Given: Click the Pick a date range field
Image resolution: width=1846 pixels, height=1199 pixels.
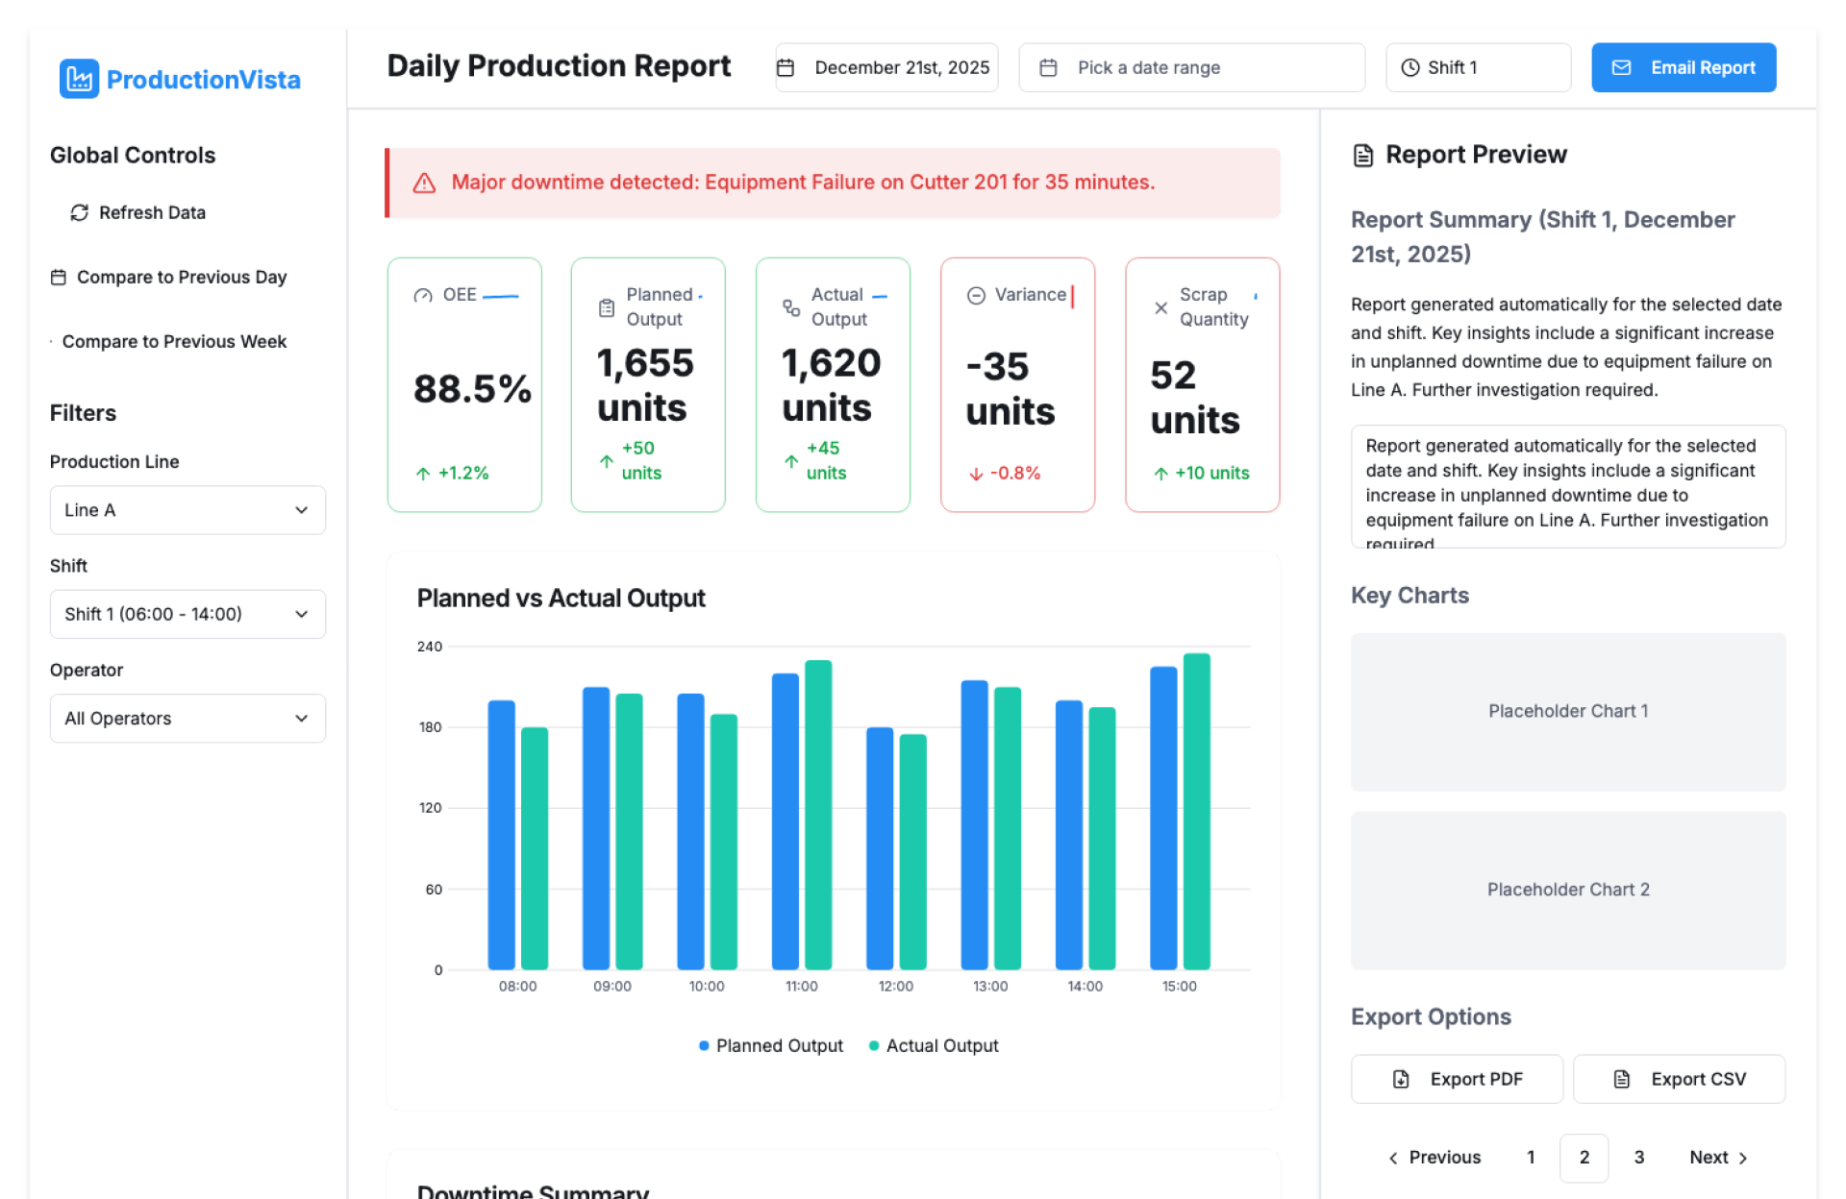Looking at the screenshot, I should (x=1191, y=67).
